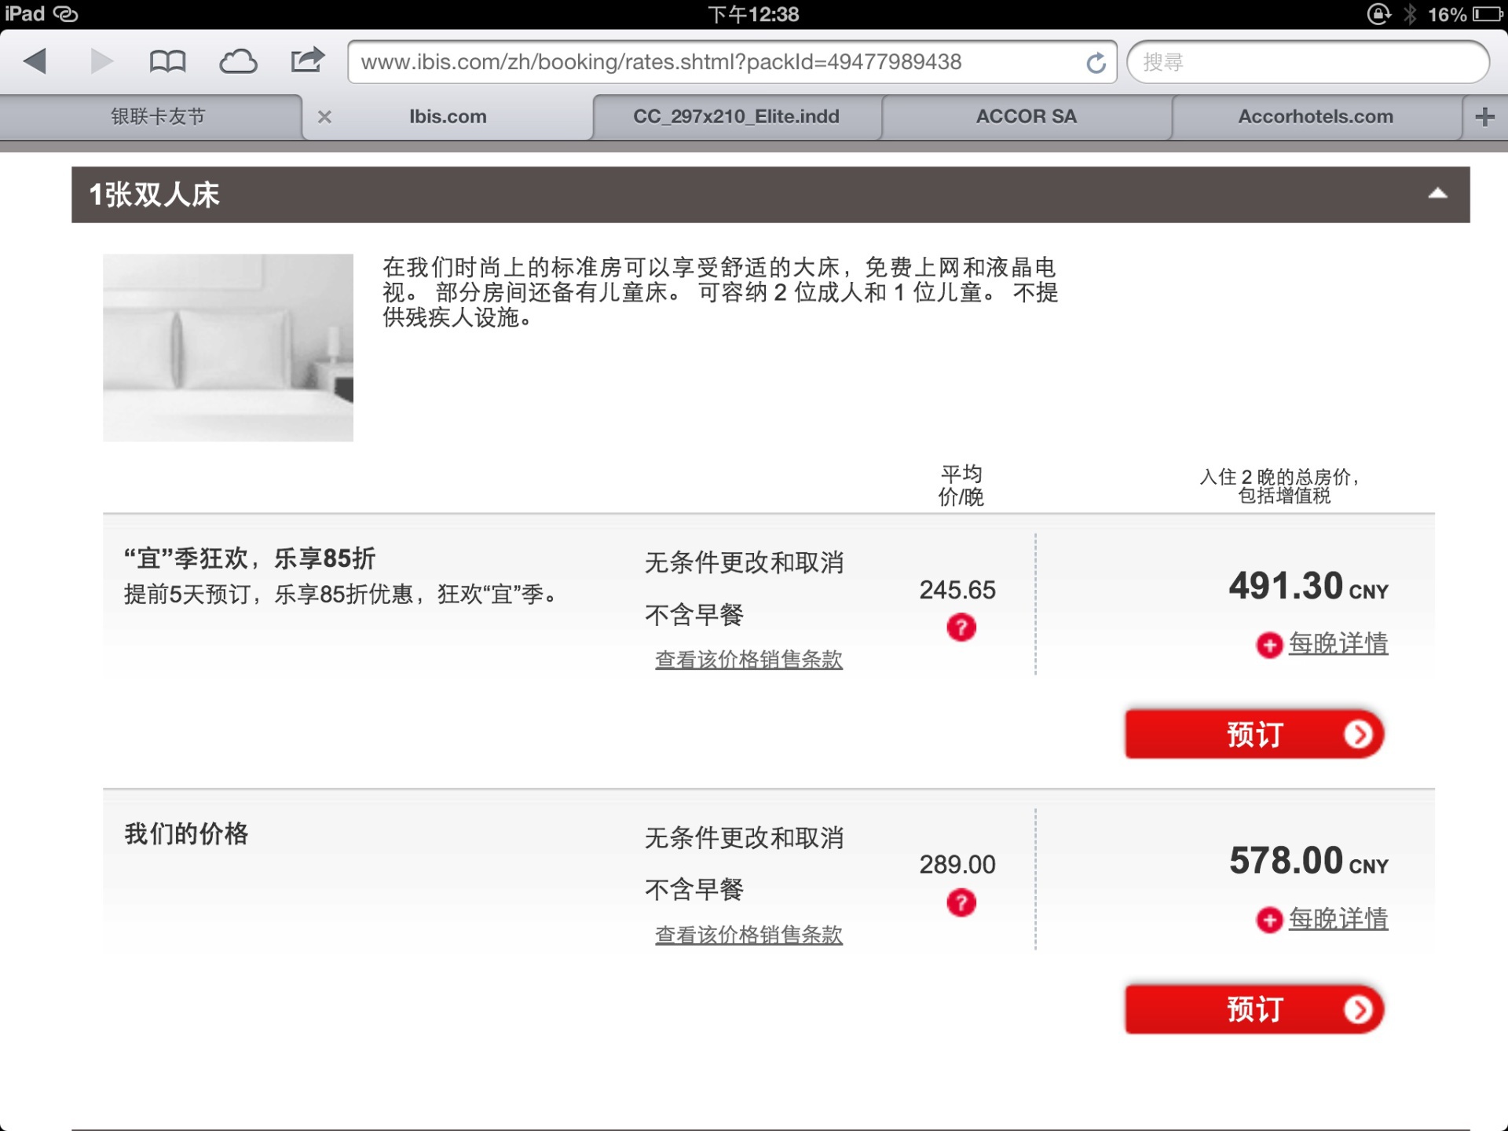Click the 578.00 CNY total price
The image size is (1508, 1131).
point(1309,861)
